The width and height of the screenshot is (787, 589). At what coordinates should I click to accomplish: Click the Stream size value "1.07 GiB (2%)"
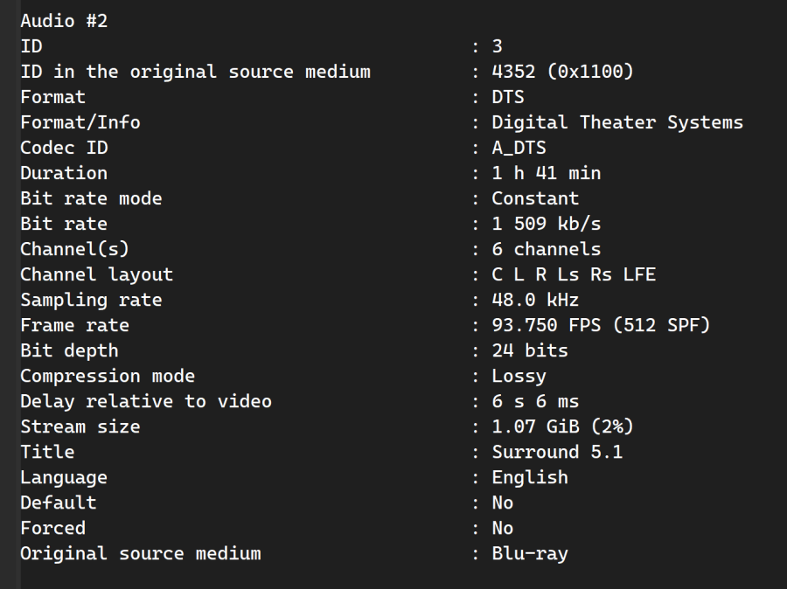[x=562, y=426]
